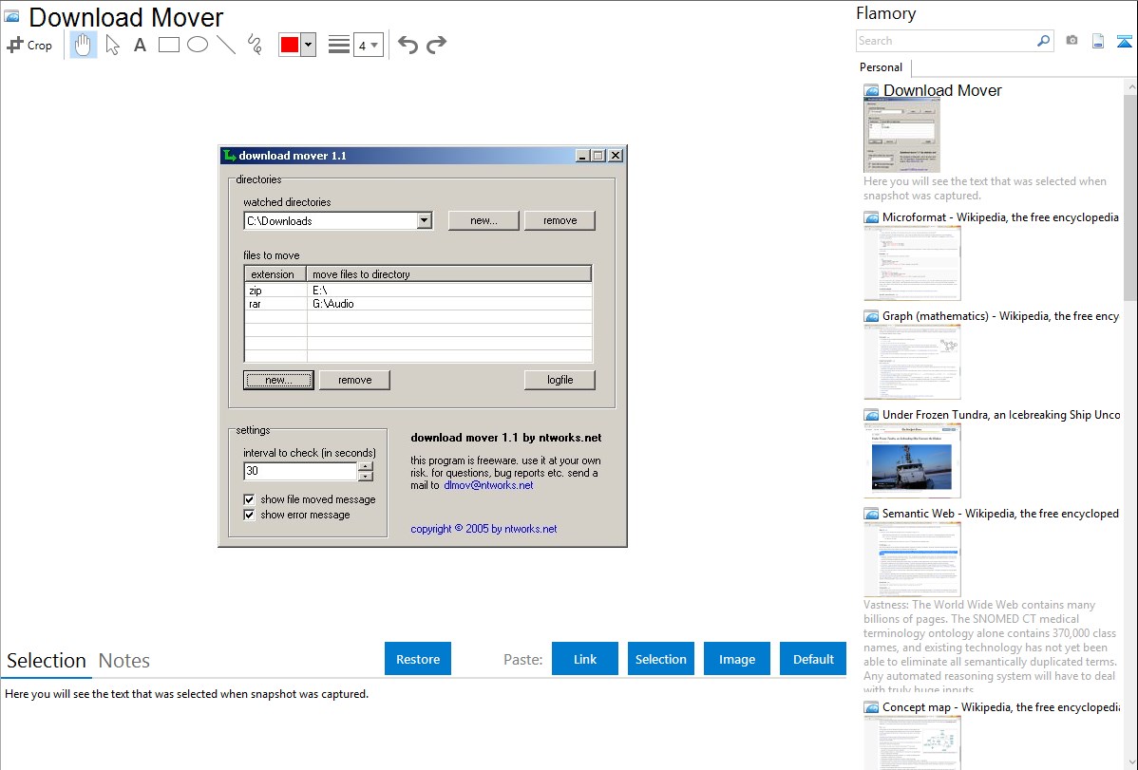Pick the freehand drawing tool
Screen dimensions: 1138x770
tap(255, 45)
